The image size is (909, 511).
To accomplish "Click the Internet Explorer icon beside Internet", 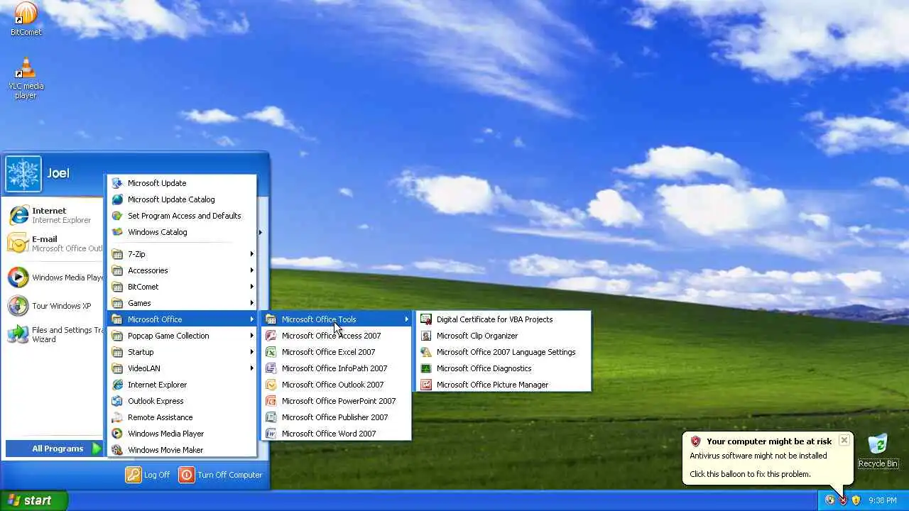I will [x=18, y=215].
